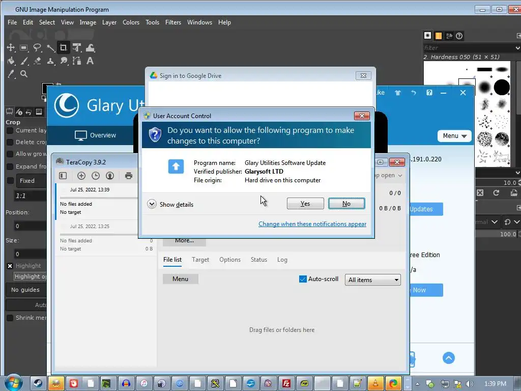Image resolution: width=521 pixels, height=391 pixels.
Task: Toggle the Fixed aspect checkbox in GIMP
Action: [x=10, y=181]
